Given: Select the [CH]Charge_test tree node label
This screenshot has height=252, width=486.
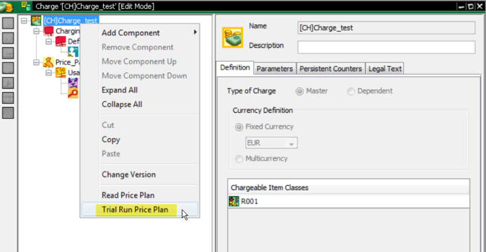Looking at the screenshot, I should pyautogui.click(x=71, y=21).
